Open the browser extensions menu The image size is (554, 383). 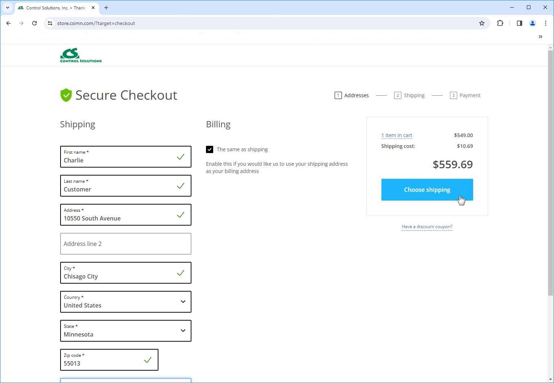pos(500,23)
